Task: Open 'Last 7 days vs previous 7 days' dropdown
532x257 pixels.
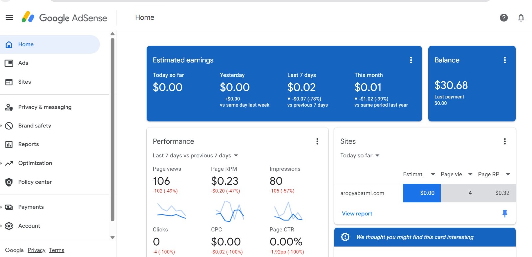Action: tap(196, 156)
